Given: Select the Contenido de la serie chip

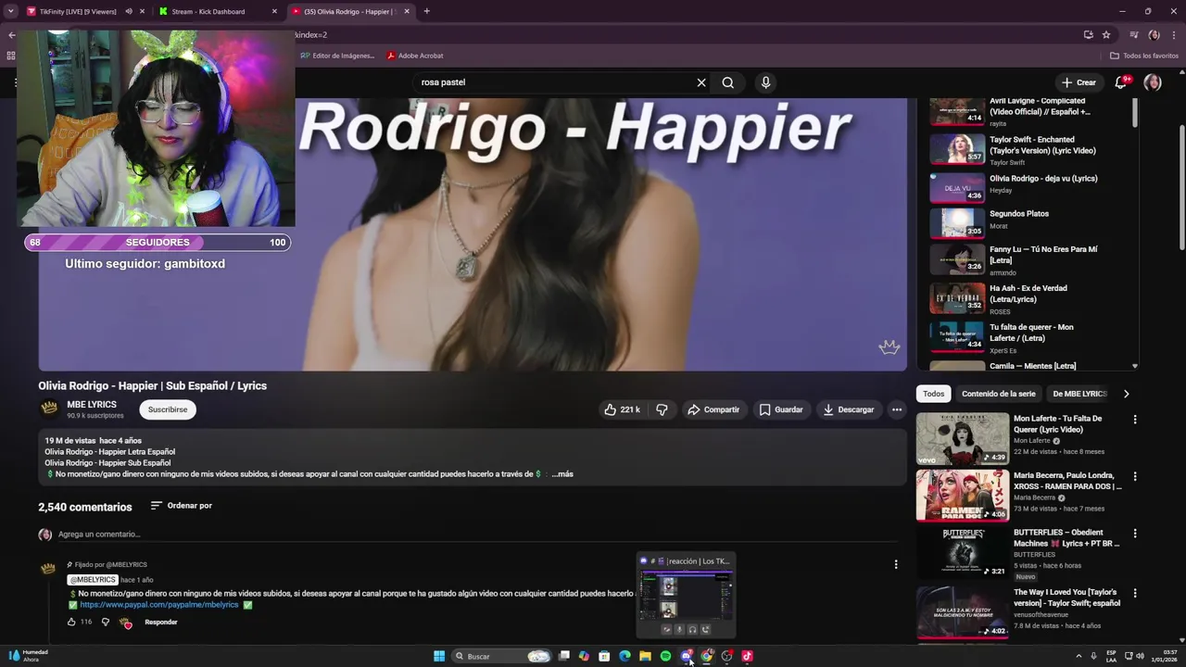Looking at the screenshot, I should [999, 394].
